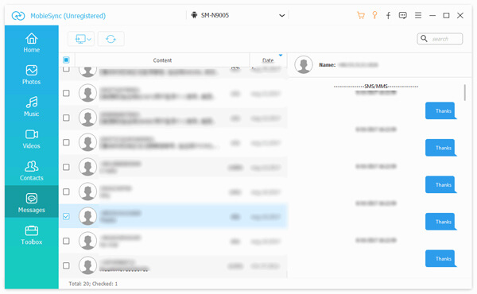
Task: Click the Content column header
Action: click(x=162, y=60)
